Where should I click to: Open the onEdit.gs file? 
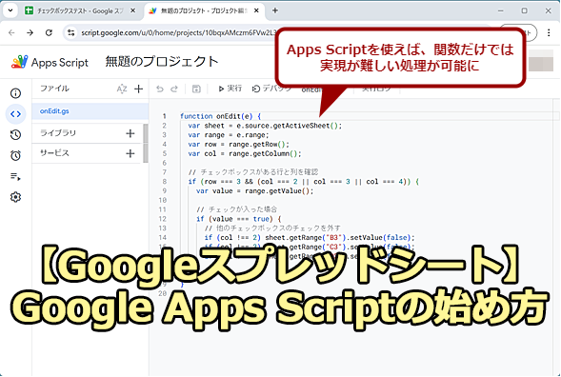point(90,111)
